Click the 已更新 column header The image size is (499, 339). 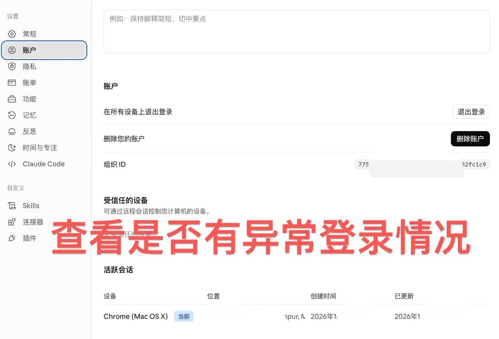[x=404, y=296]
